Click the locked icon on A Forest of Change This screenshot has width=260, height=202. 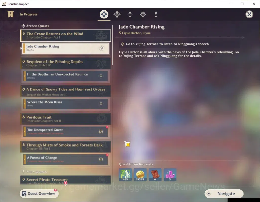pos(101,159)
